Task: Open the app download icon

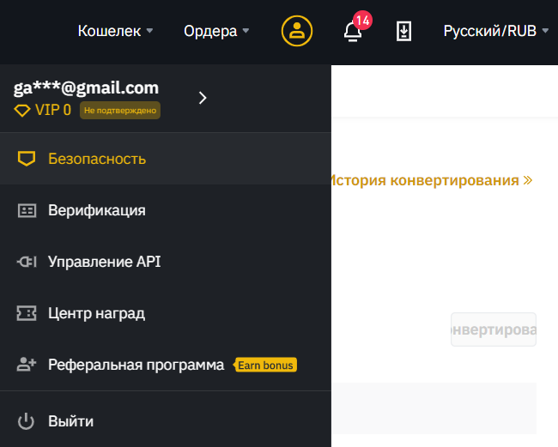Action: pyautogui.click(x=404, y=31)
